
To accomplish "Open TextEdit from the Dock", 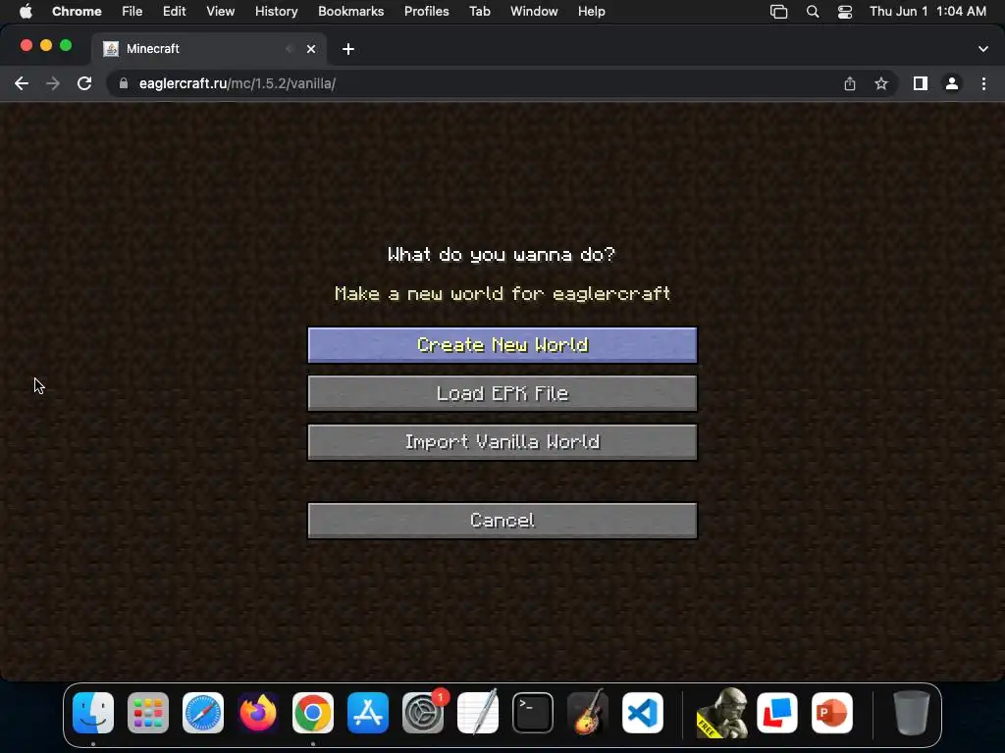I will tap(478, 713).
